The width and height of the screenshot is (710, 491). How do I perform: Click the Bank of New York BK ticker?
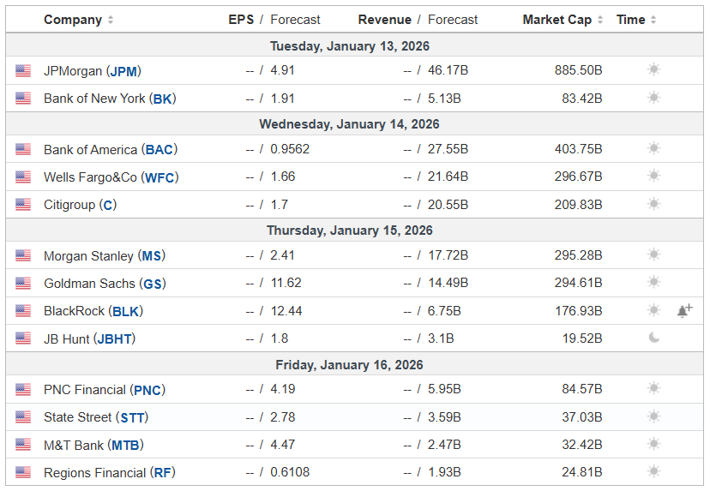(163, 99)
